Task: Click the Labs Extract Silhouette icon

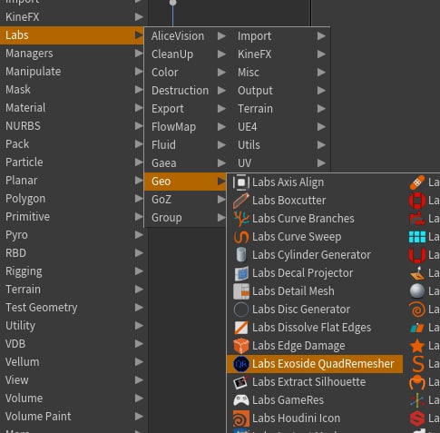Action: pos(241,382)
